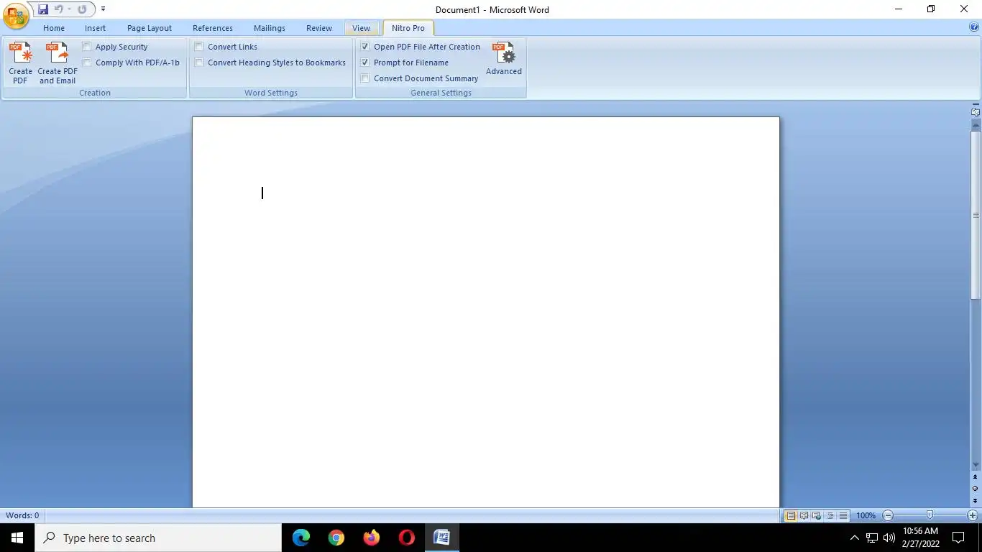Click Previous Page double-arrow button
982x552 pixels.
point(976,477)
